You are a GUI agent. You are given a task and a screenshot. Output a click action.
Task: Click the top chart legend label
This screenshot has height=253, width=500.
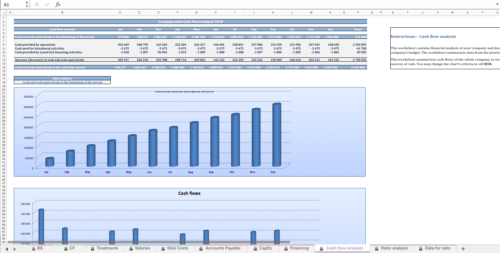point(184,92)
